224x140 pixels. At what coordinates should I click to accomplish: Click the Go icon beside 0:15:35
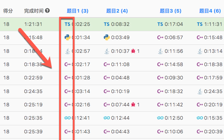(199, 118)
